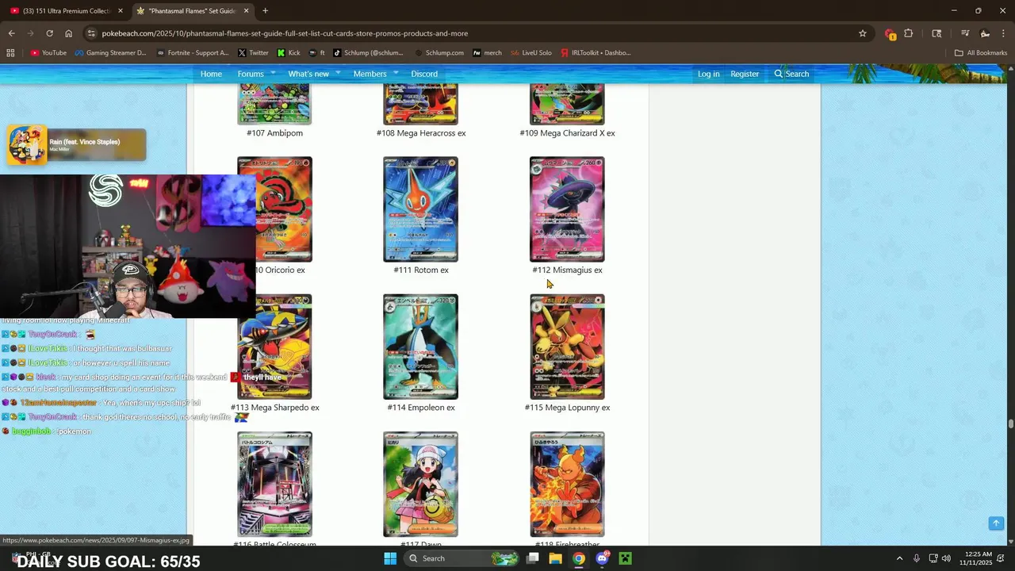1015x571 pixels.
Task: View the #113 Mega Sharpedo ex card image
Action: click(x=274, y=347)
